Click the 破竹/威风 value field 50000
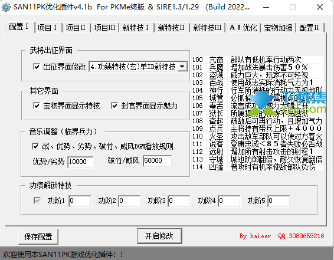 click(x=157, y=161)
